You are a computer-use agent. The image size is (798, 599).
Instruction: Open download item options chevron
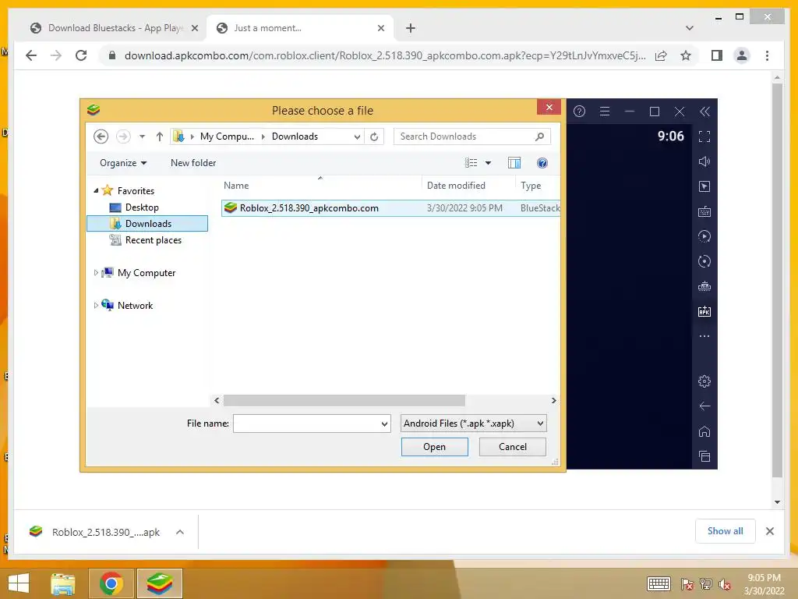point(180,532)
